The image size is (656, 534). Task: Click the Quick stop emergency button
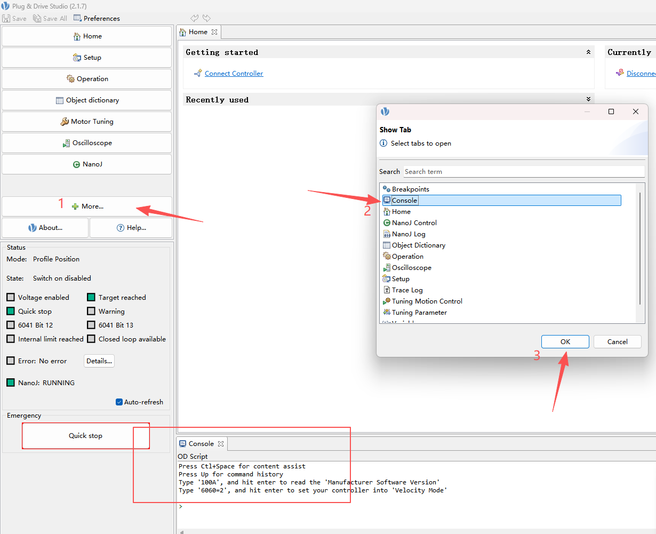pos(85,436)
